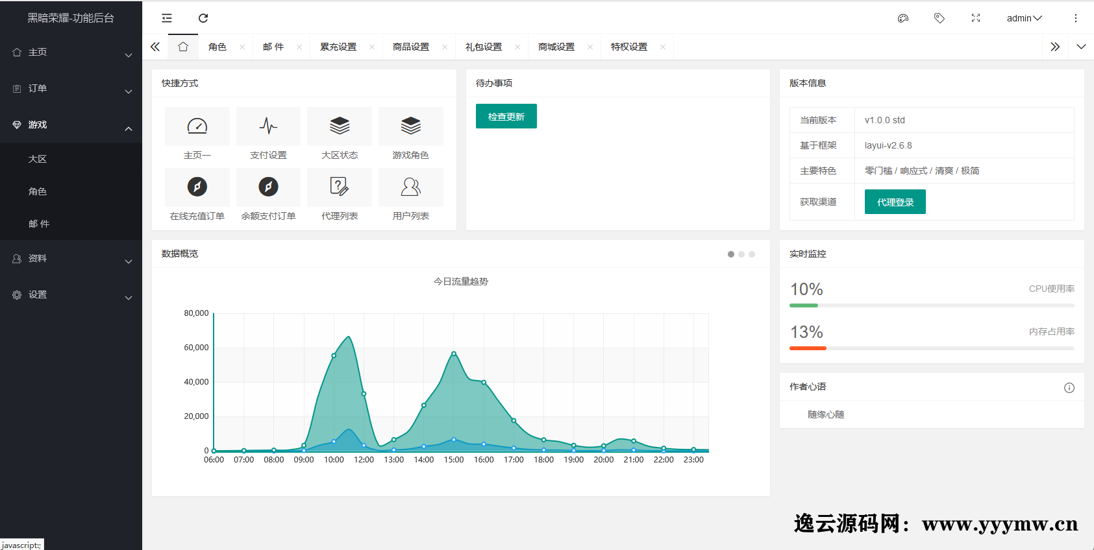Open 主页一 dashboard shortcut icon
The image size is (1094, 550).
pos(197,126)
